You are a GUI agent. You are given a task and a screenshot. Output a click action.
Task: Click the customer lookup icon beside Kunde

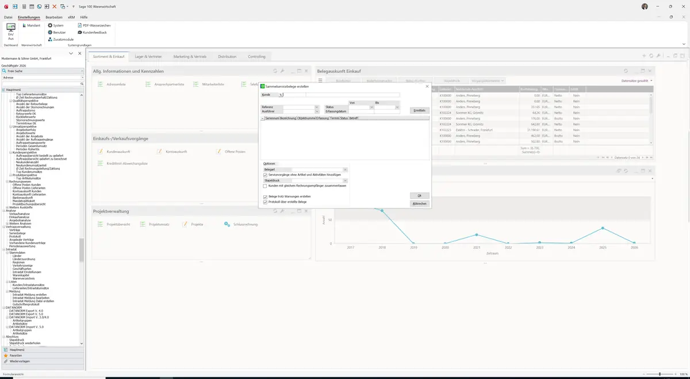click(281, 95)
